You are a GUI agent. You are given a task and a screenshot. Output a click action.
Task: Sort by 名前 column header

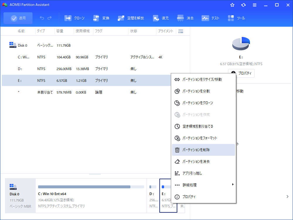click(21, 31)
